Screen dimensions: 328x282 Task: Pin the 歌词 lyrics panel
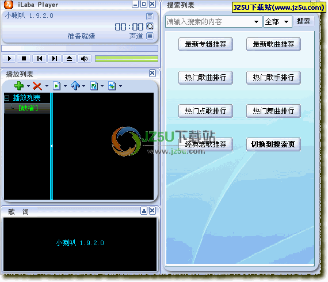tap(144, 211)
